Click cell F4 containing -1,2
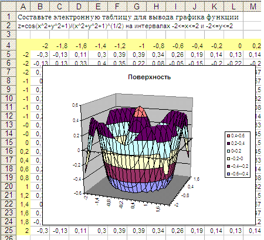 117,45
